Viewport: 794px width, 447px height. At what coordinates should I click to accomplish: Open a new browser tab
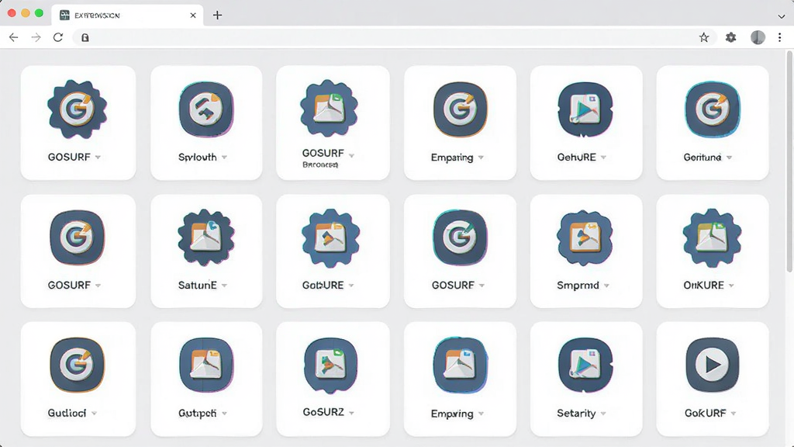(x=217, y=16)
